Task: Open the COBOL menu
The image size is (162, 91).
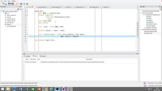Action: click(13, 1)
